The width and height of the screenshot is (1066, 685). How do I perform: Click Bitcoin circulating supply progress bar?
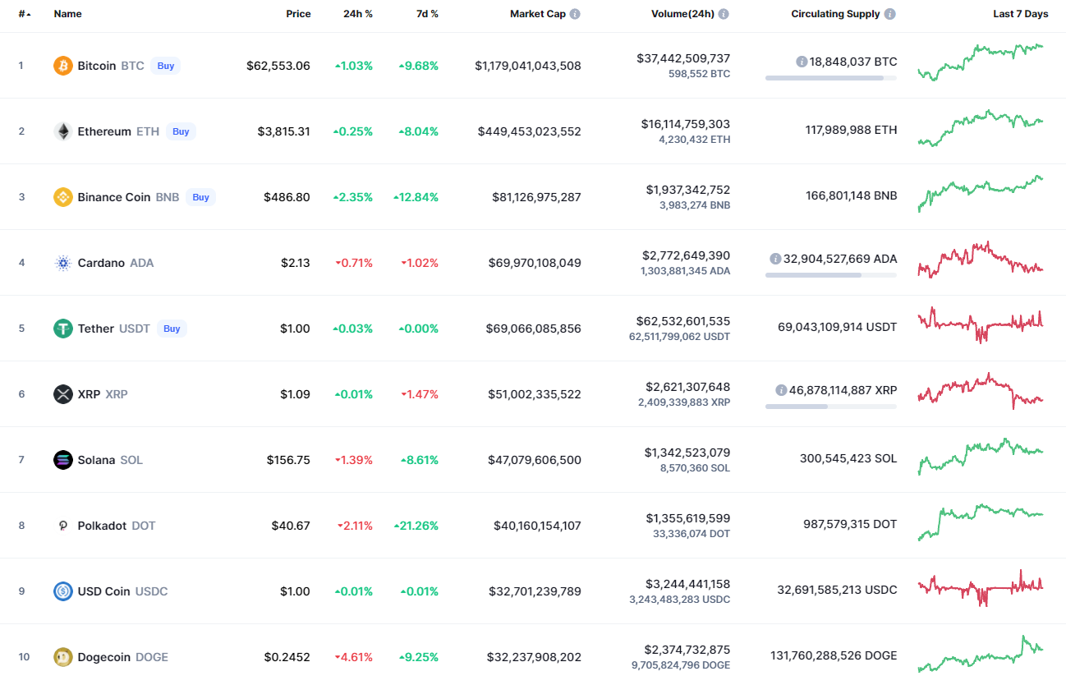[x=831, y=78]
